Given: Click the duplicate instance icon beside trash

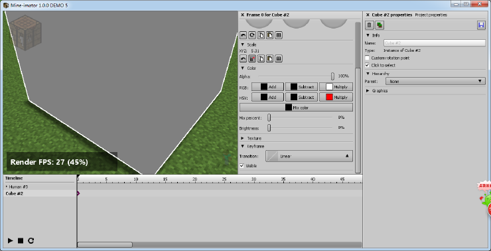Looking at the screenshot, I should tap(380, 25).
